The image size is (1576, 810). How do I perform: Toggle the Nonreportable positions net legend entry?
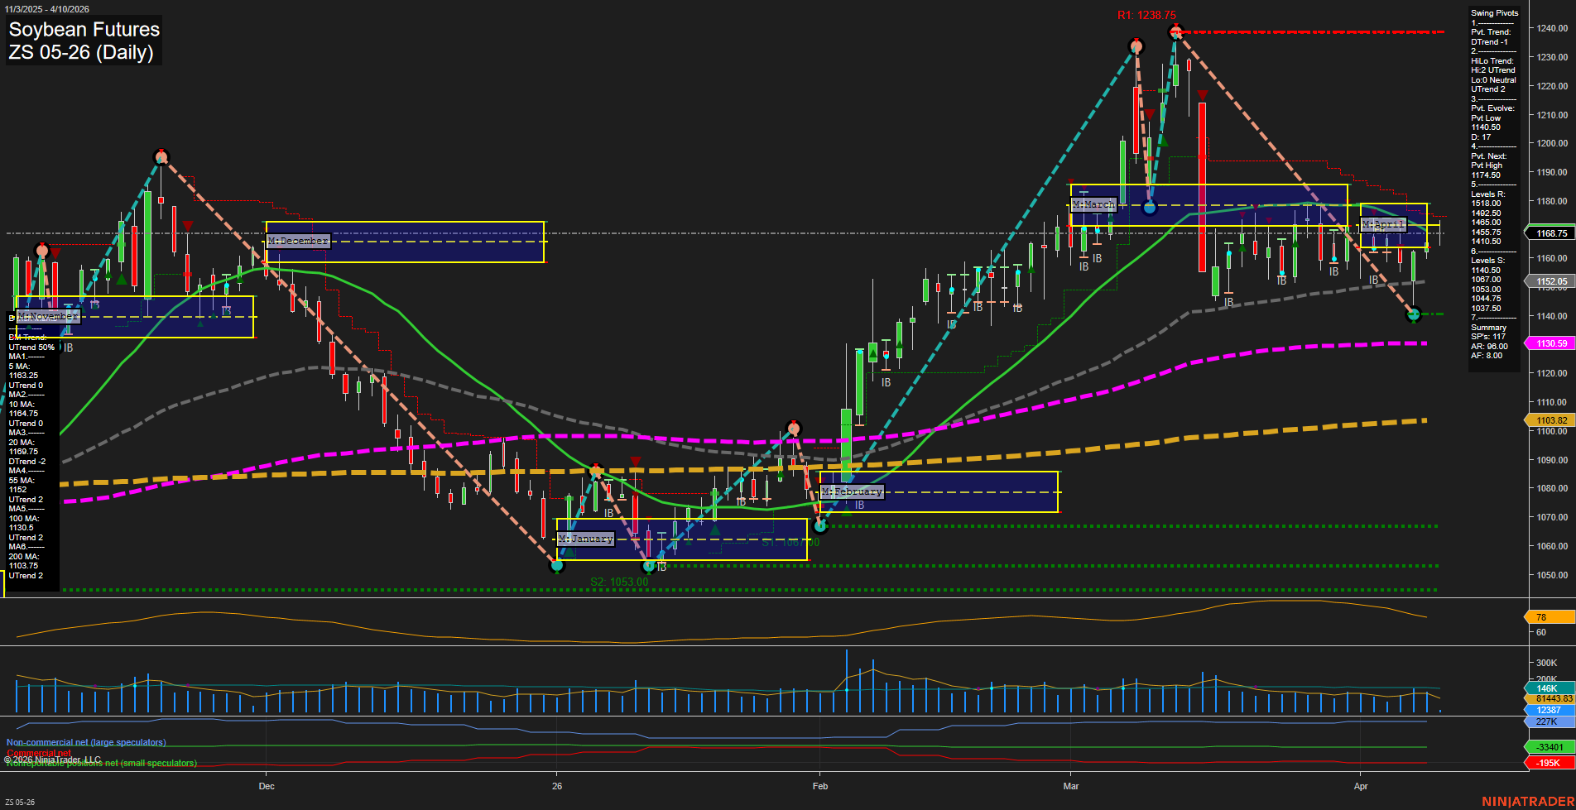pyautogui.click(x=101, y=763)
